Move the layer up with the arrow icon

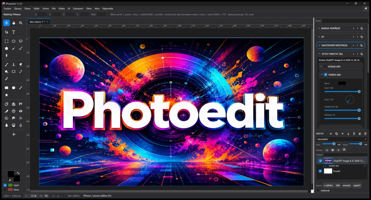coord(342,134)
